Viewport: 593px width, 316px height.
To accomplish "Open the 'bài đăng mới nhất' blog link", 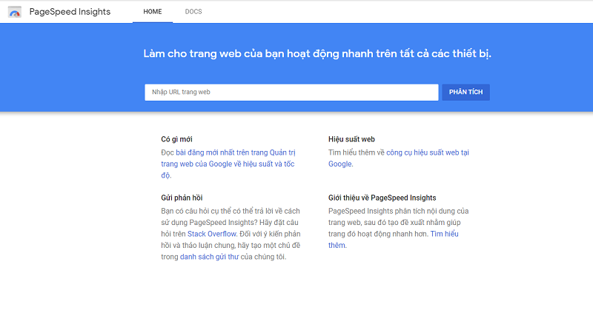I will [x=228, y=164].
